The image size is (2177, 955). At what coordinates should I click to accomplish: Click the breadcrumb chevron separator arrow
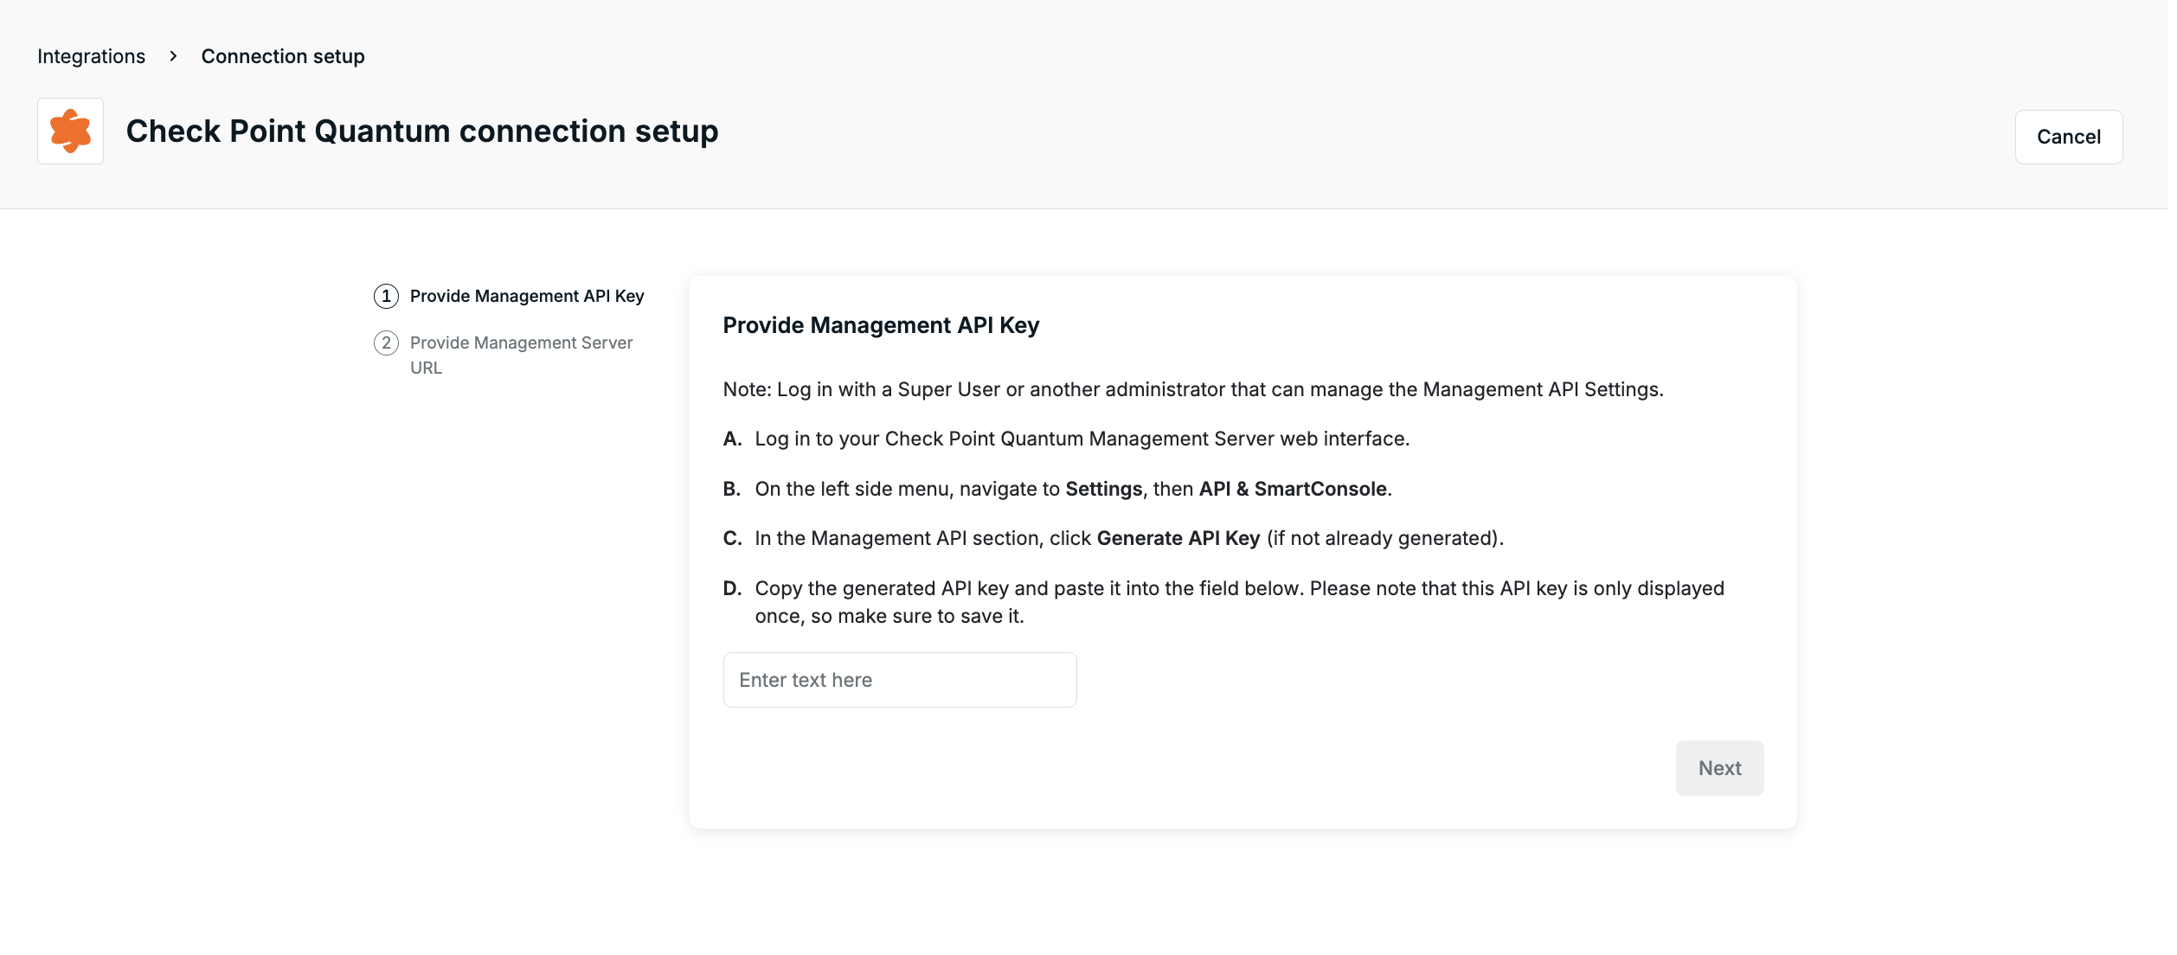173,56
